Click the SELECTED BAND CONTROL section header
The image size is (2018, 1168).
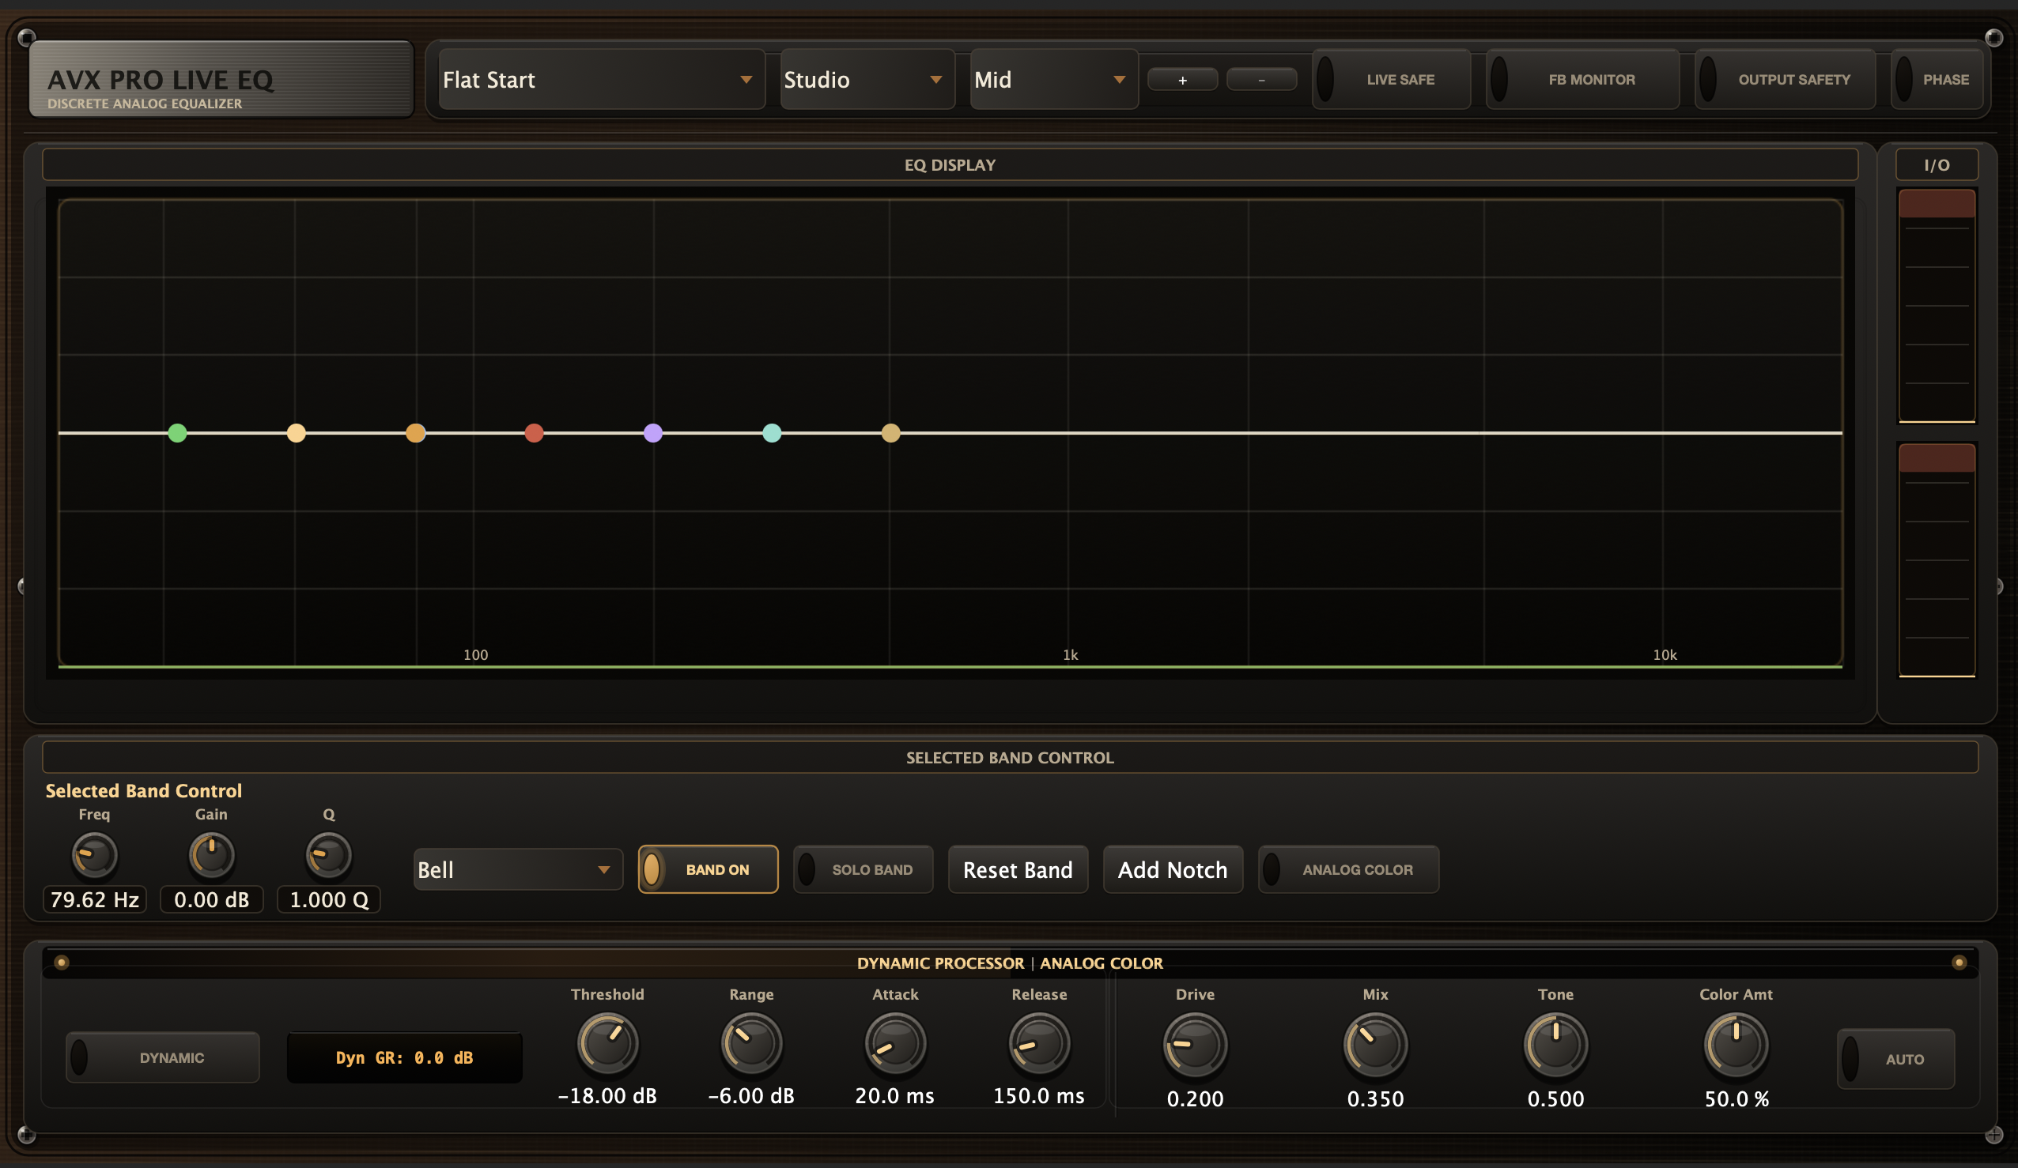tap(1010, 757)
